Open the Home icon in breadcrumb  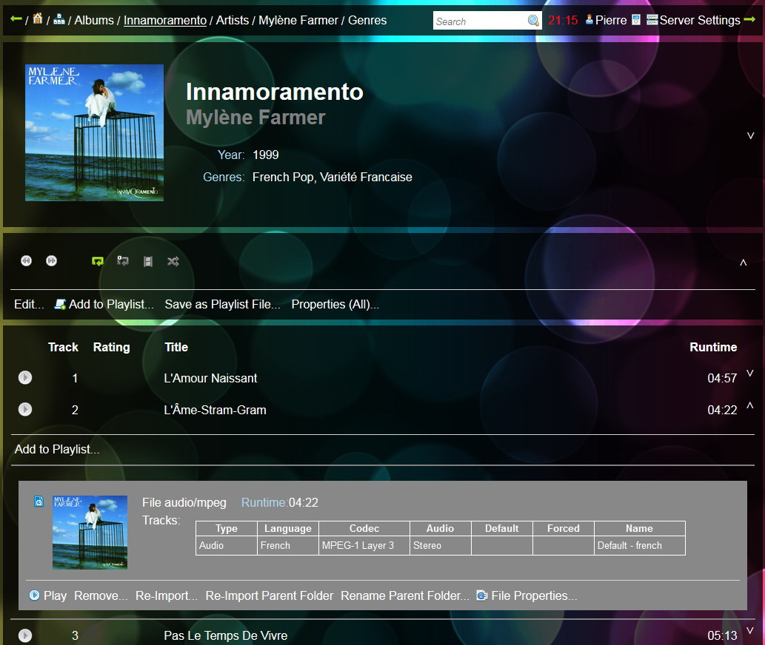pyautogui.click(x=38, y=19)
